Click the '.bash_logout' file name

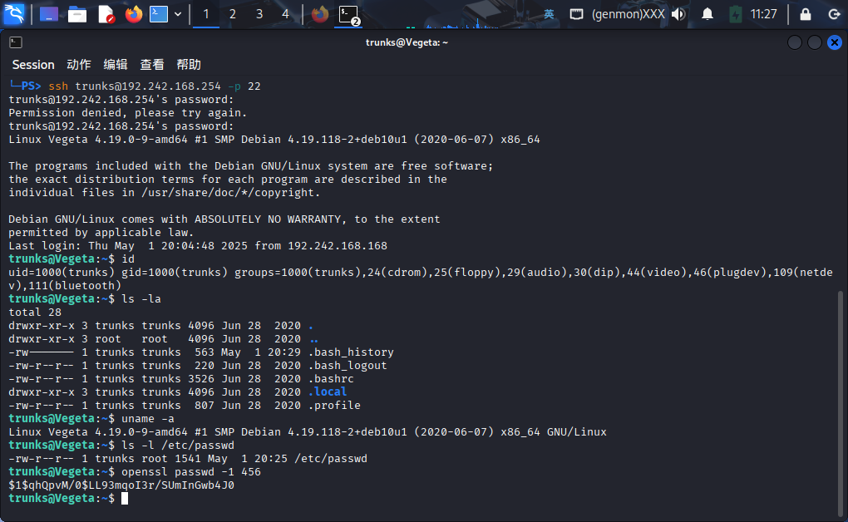point(348,366)
